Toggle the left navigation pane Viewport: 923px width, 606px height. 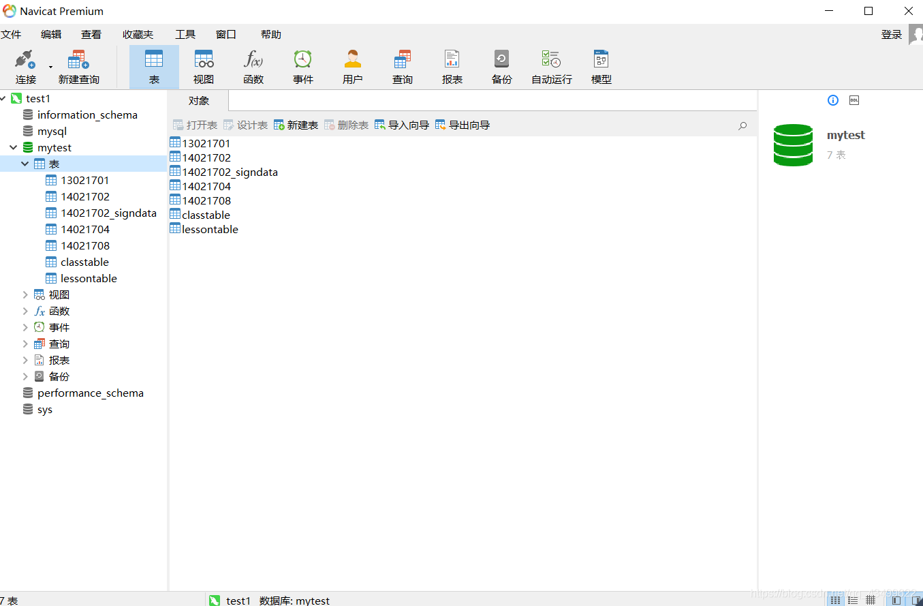point(896,600)
